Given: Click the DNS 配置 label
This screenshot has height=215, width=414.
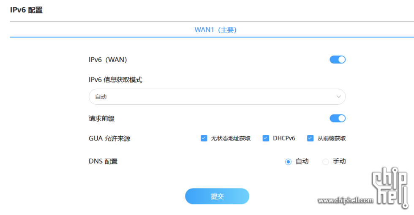Looking at the screenshot, I should [x=103, y=162].
